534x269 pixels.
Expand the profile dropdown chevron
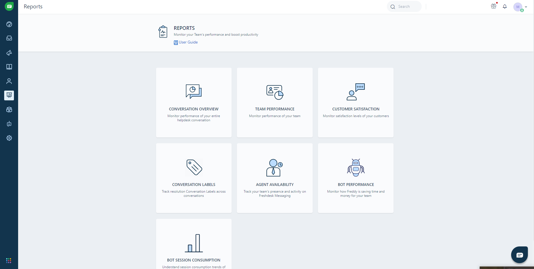pos(526,7)
